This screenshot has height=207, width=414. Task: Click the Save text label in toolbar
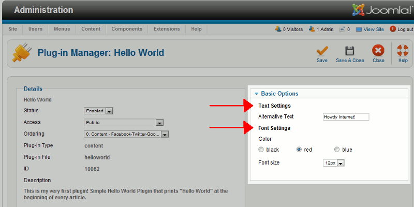322,61
